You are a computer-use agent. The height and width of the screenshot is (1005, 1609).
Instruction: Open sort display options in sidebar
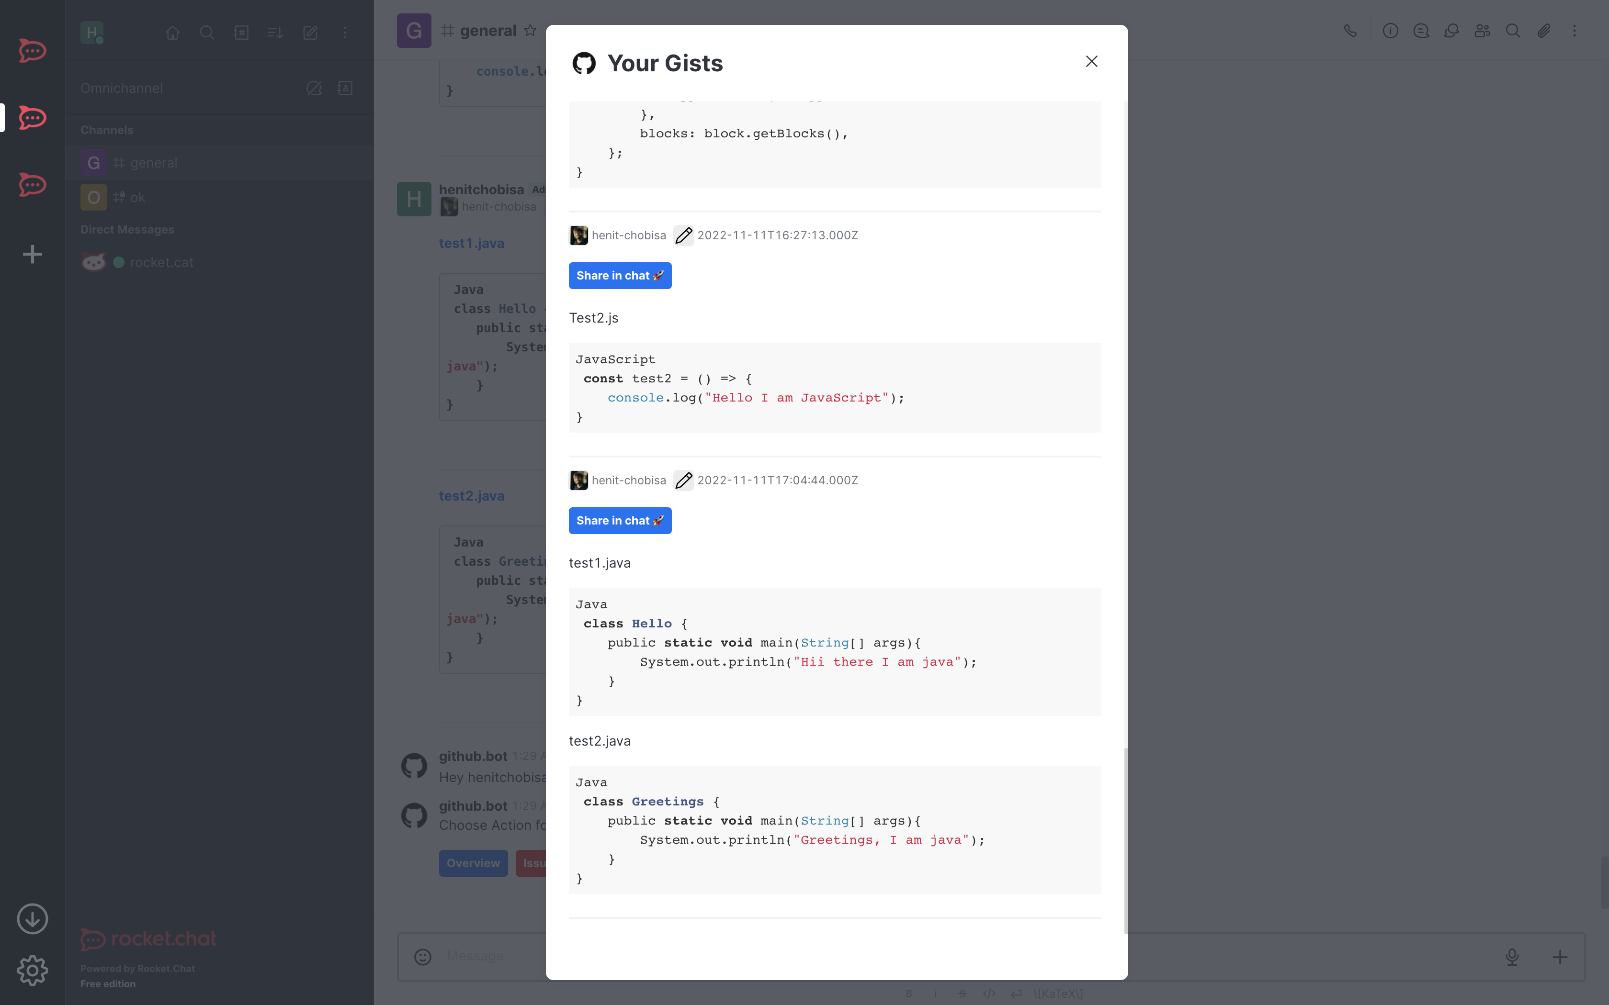[x=275, y=32]
